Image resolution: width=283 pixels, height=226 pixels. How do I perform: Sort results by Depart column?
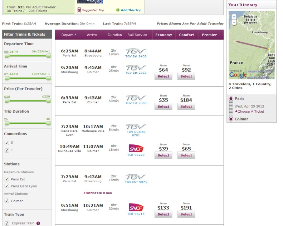coord(67,35)
